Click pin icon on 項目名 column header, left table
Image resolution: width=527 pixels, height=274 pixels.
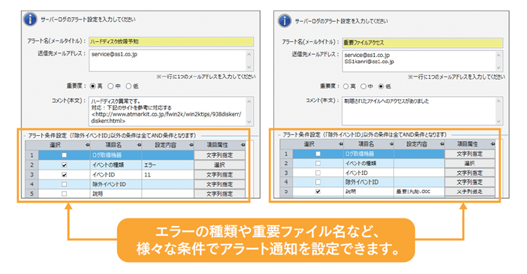[139, 145]
